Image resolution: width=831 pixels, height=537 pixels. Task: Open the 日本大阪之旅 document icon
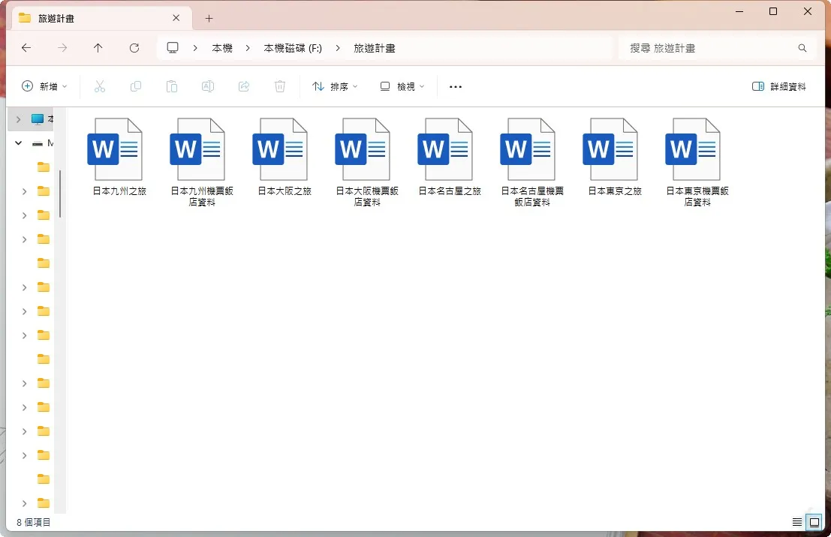pyautogui.click(x=280, y=149)
